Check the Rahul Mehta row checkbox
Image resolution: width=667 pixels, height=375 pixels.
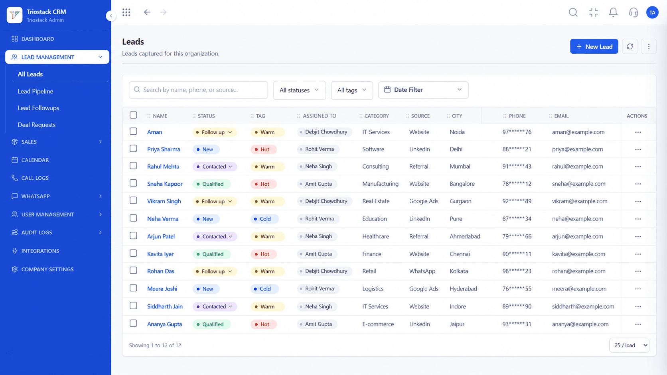pyautogui.click(x=133, y=165)
